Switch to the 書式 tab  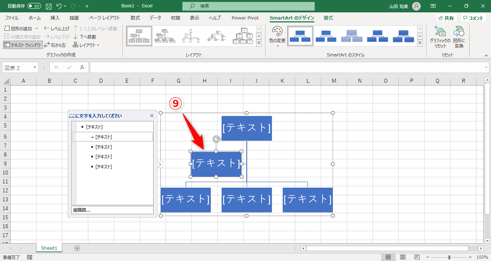[x=328, y=18]
